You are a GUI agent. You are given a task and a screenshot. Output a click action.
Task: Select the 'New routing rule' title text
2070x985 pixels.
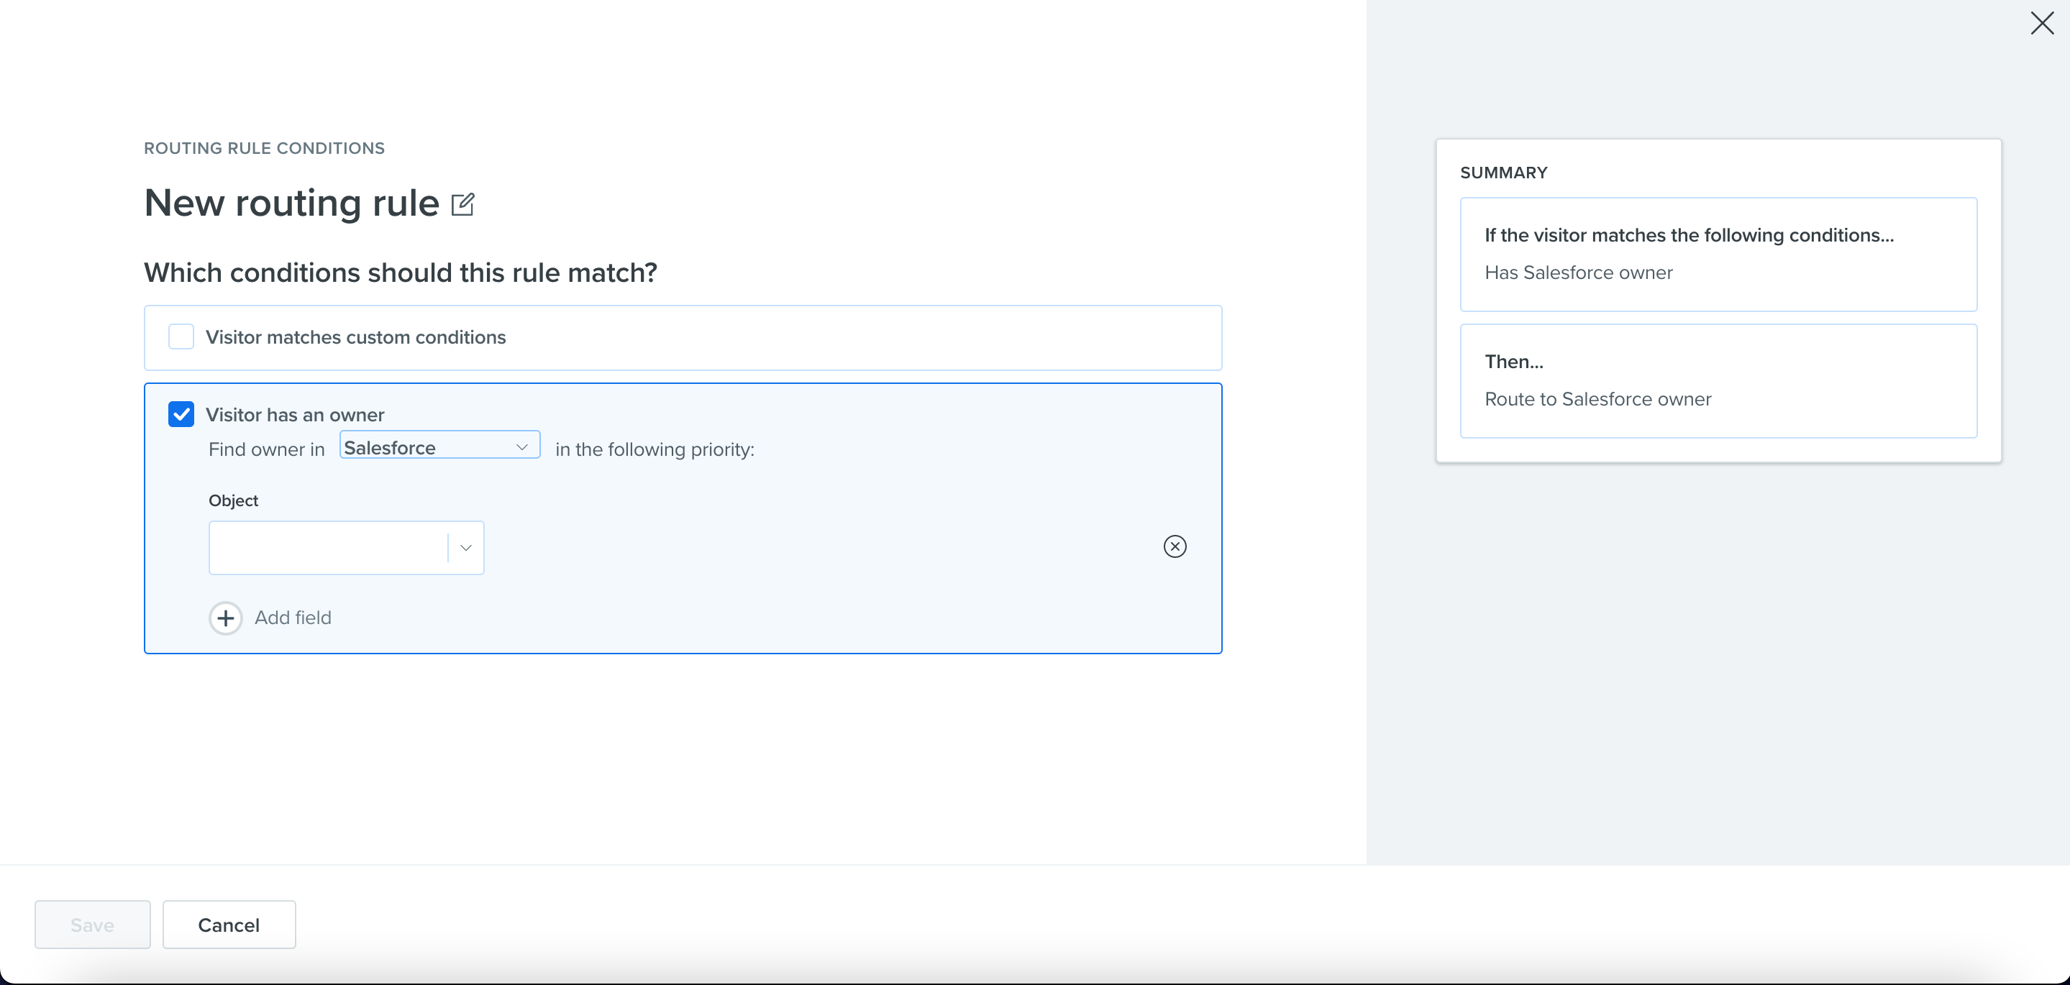click(x=292, y=203)
